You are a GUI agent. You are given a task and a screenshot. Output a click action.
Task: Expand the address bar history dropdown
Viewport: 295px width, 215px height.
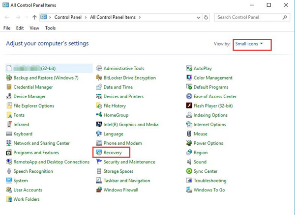point(199,18)
